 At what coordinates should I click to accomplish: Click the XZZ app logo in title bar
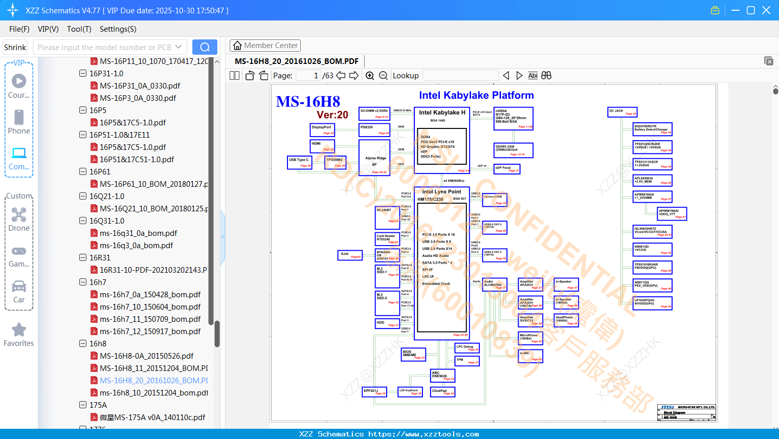coord(13,10)
